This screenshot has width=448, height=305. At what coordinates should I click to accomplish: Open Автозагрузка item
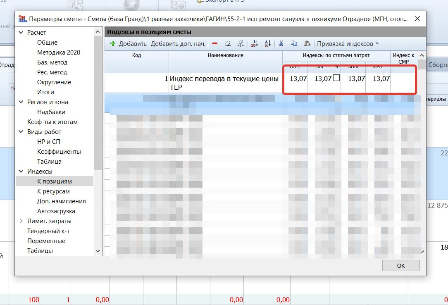click(56, 211)
